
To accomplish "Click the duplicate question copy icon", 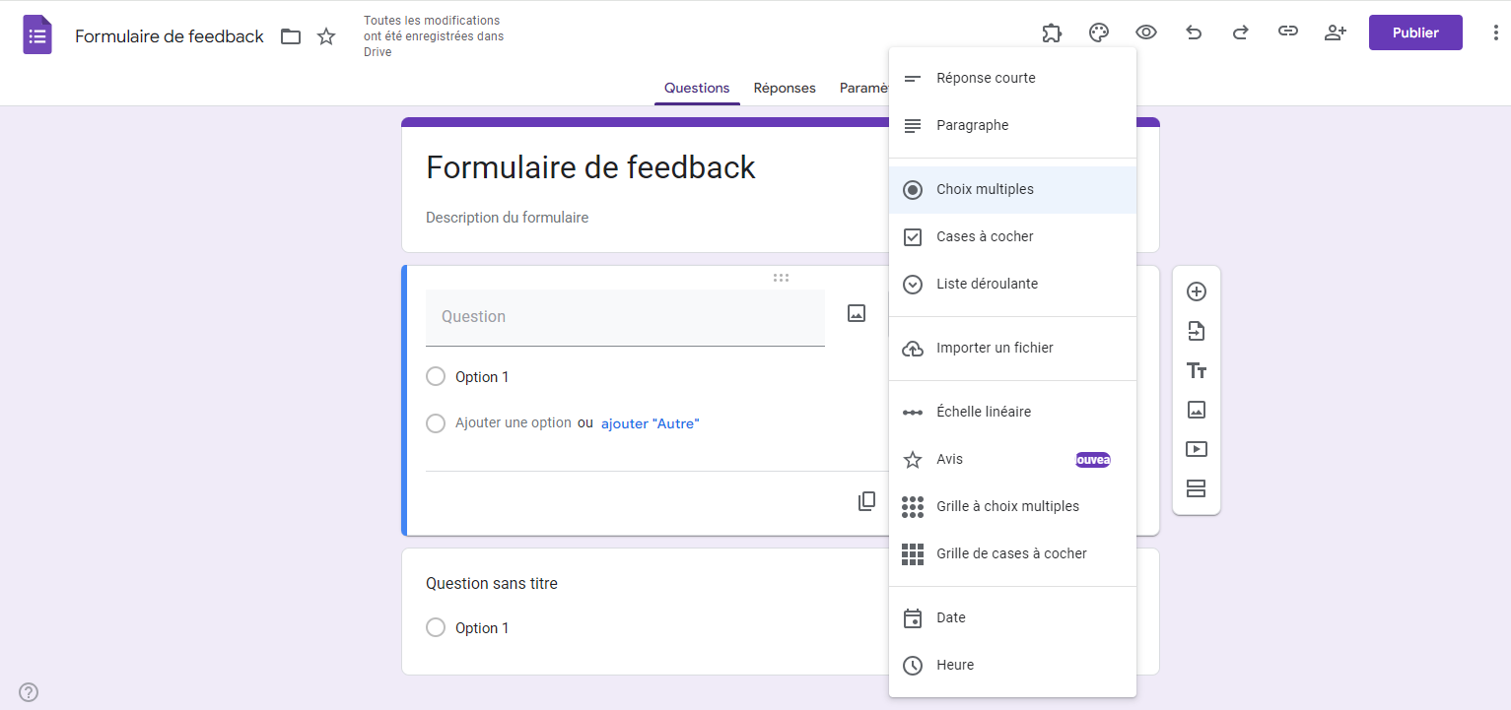I will [x=866, y=501].
